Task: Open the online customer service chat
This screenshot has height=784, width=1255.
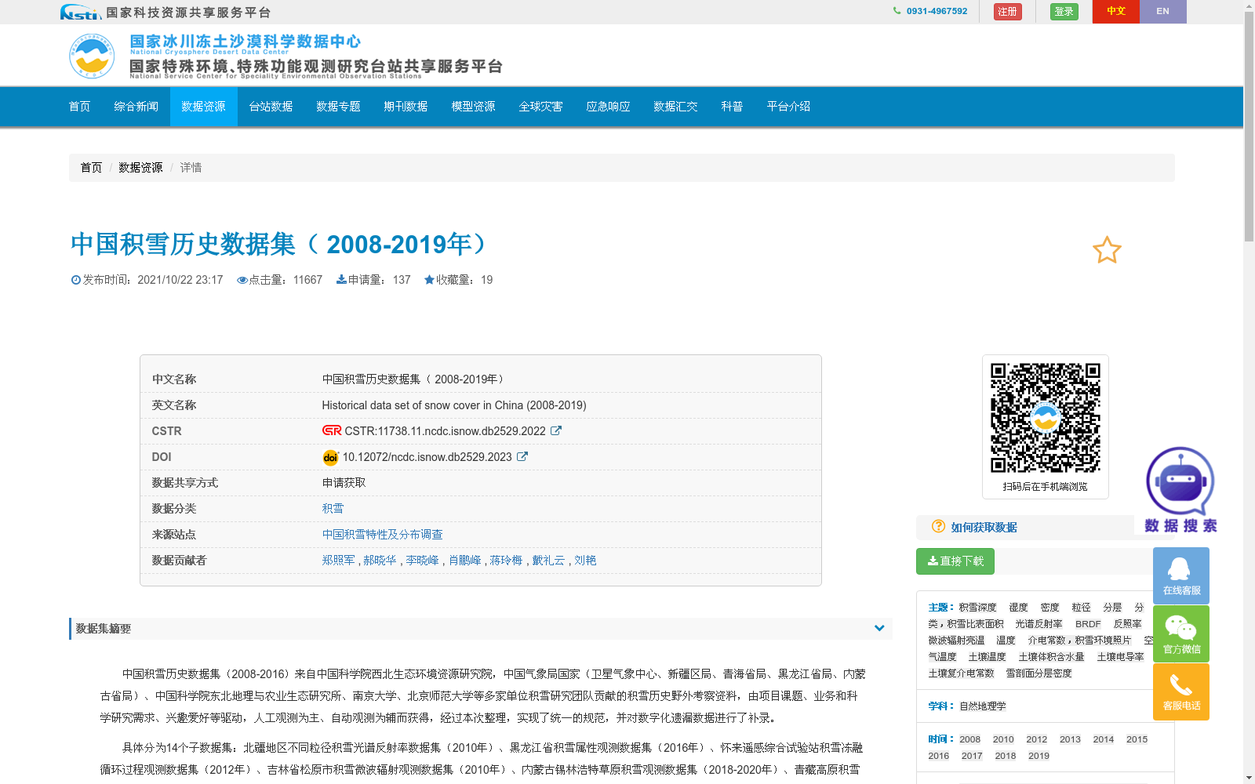Action: click(x=1181, y=576)
